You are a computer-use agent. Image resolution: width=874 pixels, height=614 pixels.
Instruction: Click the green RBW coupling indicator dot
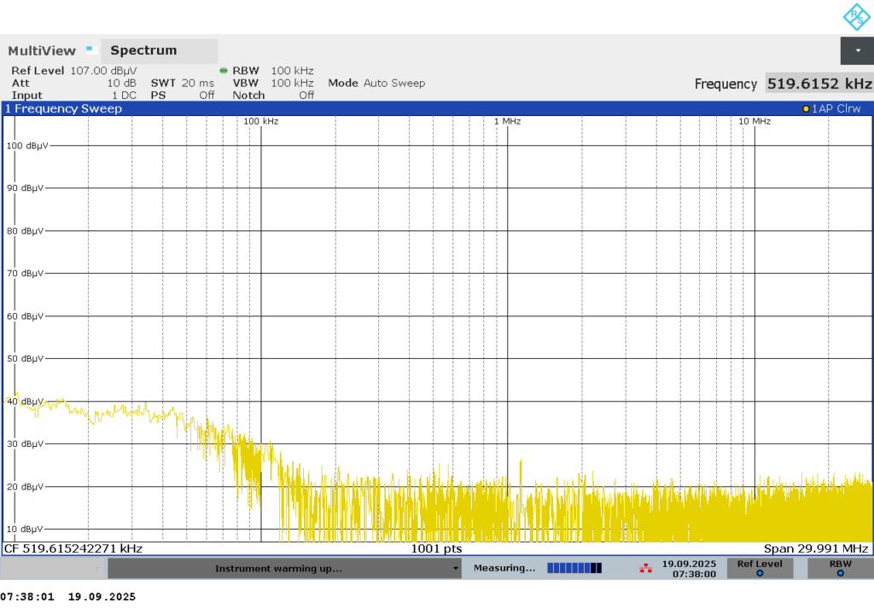point(224,71)
